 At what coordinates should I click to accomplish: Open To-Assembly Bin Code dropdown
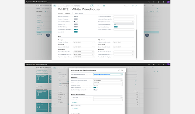coord(133,52)
